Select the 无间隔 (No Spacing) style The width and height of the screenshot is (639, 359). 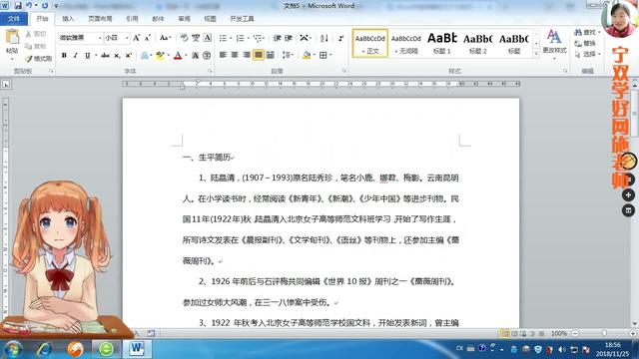[x=406, y=43]
